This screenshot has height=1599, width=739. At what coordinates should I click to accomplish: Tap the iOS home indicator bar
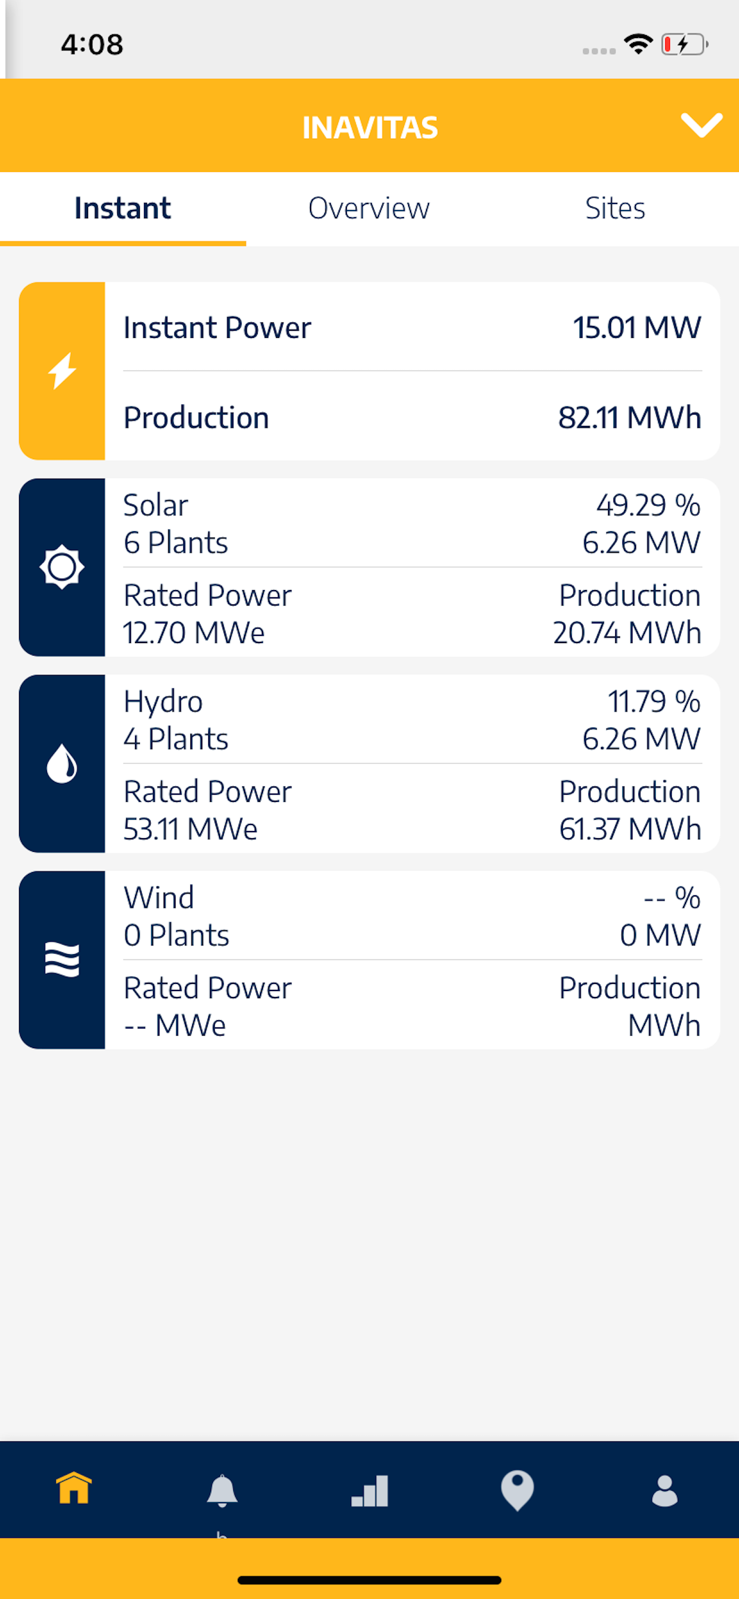click(x=369, y=1580)
